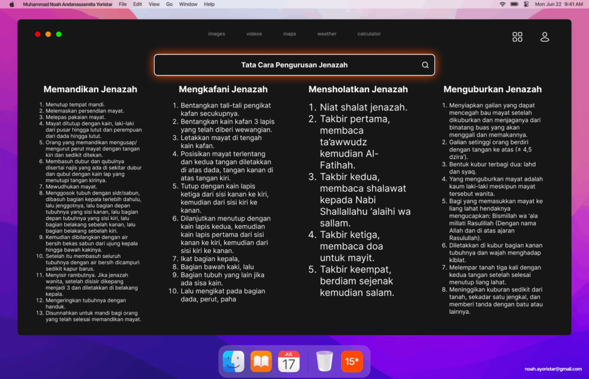Open the Window menu

click(188, 4)
